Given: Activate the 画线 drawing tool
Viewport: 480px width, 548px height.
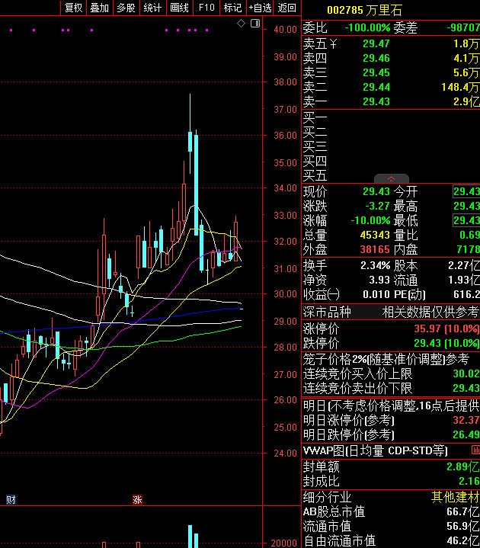Looking at the screenshot, I should click(x=180, y=8).
